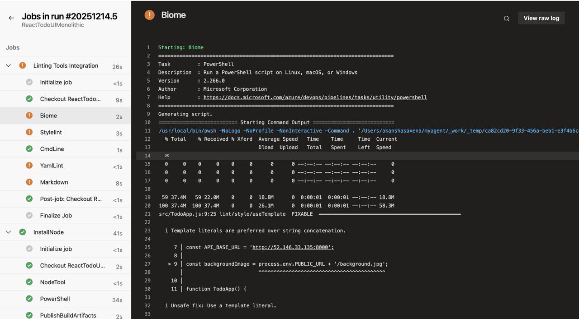Image resolution: width=579 pixels, height=319 pixels.
Task: Click the green check icon of CmdLine
Action: (x=29, y=149)
